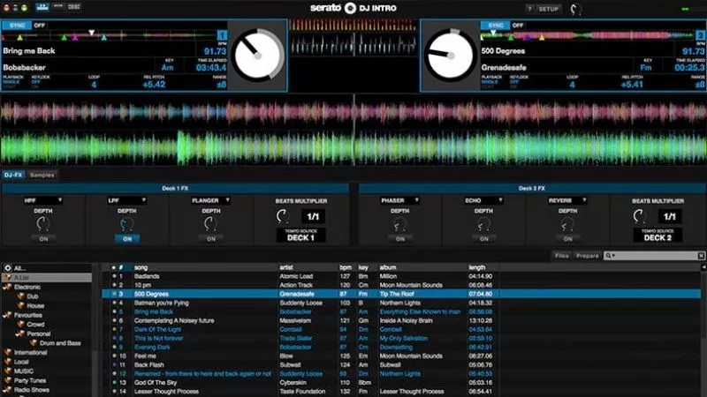
Task: Open the PHASER effect dropdown
Action: (399, 200)
